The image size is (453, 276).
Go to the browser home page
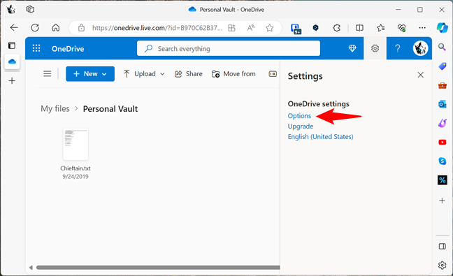[x=56, y=28]
